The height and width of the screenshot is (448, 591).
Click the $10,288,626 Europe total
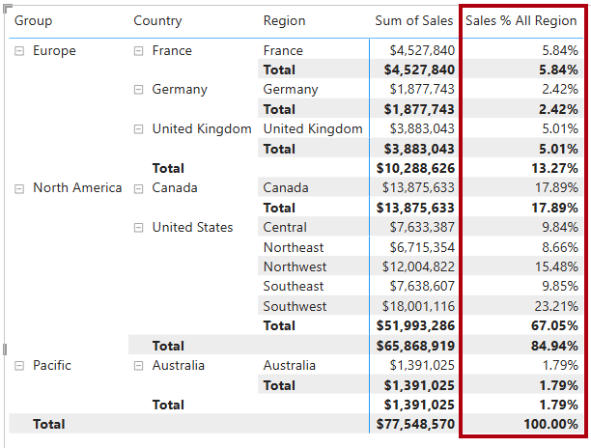415,168
